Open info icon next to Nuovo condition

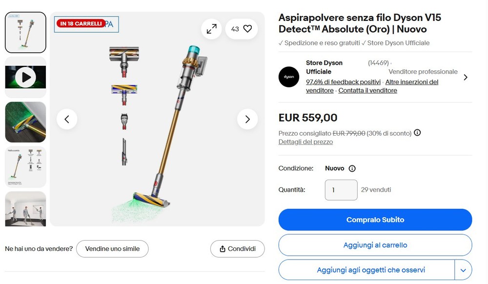352,168
